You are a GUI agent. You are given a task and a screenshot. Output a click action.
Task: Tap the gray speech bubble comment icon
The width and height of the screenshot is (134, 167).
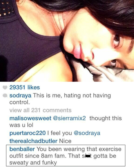(x=5, y=96)
